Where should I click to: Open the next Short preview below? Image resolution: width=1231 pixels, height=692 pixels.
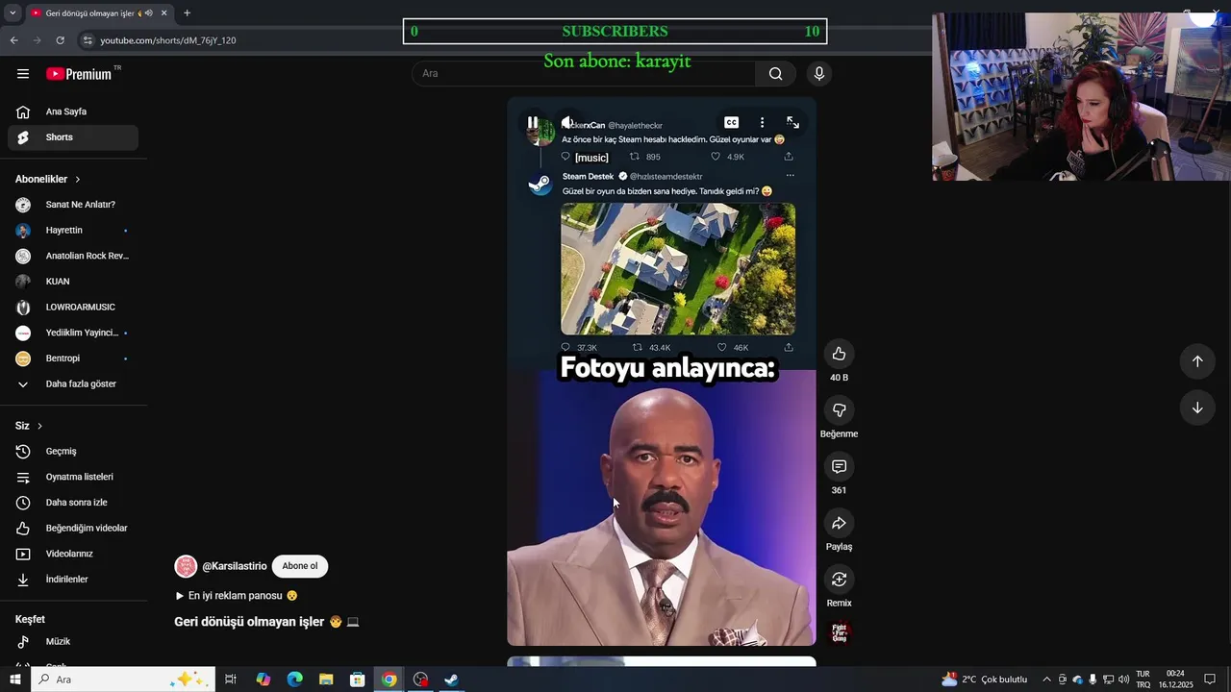click(662, 661)
